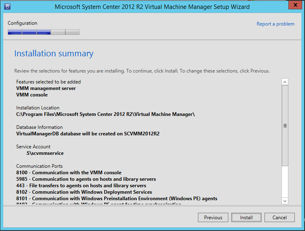Viewport: 305px width, 231px height.
Task: Click the VirtualManagerDB database information line
Action: pos(88,134)
